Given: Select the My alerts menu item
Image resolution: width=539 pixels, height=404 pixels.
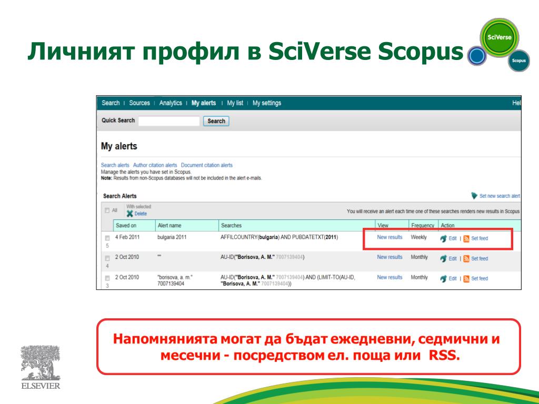Looking at the screenshot, I should pos(204,103).
